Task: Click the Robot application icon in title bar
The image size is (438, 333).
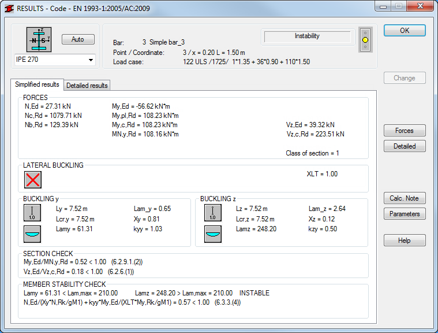Action: pyautogui.click(x=9, y=9)
